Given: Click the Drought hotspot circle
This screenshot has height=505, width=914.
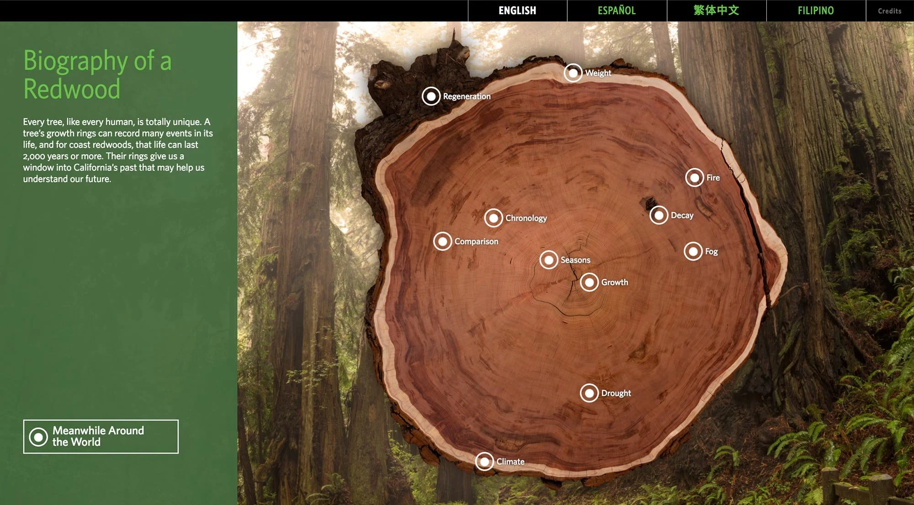Looking at the screenshot, I should click(x=590, y=393).
